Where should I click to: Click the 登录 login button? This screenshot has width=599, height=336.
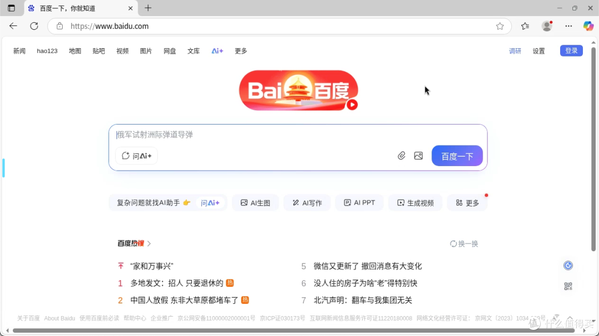[571, 50]
